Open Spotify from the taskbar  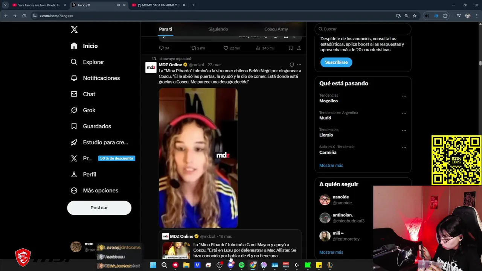coord(242,265)
